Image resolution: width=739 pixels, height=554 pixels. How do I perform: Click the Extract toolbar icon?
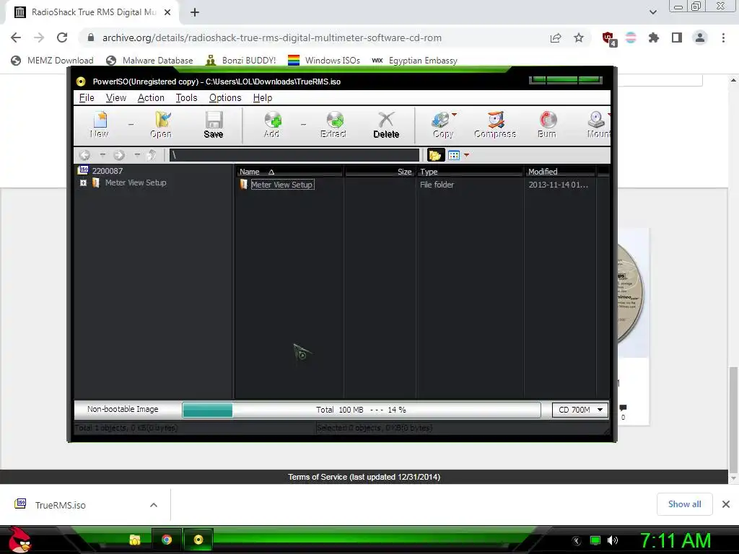point(333,124)
